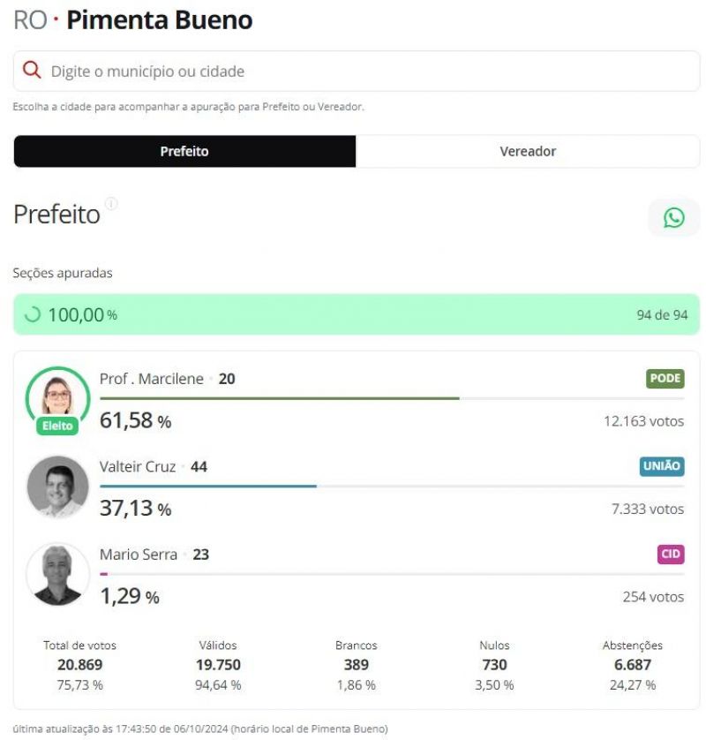Click the municipality search input field
The height and width of the screenshot is (740, 706).
(x=353, y=72)
